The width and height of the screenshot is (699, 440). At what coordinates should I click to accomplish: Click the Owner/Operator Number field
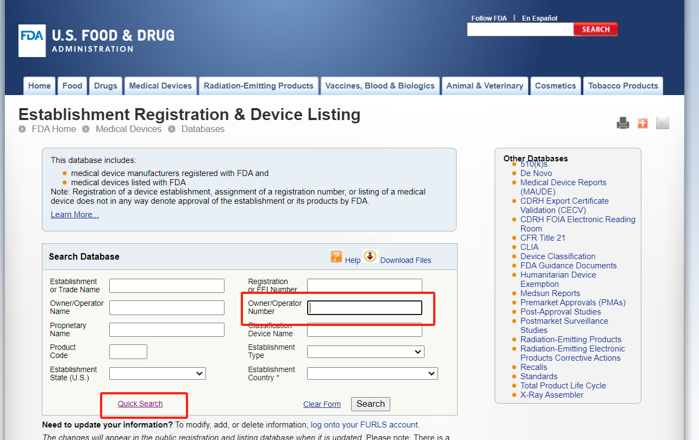tap(365, 308)
